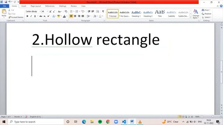Toggle Subscript formatting
223x125 pixels.
tap(45, 16)
